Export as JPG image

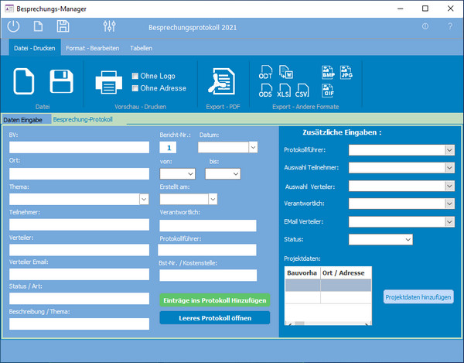[x=346, y=74]
